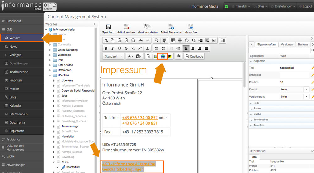Click the increase indent icon

click(x=178, y=48)
